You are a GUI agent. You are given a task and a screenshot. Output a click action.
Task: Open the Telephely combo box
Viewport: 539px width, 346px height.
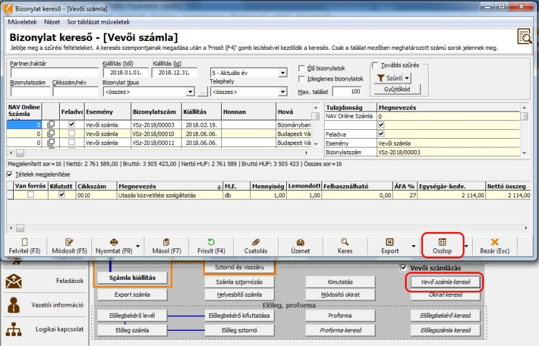282,92
